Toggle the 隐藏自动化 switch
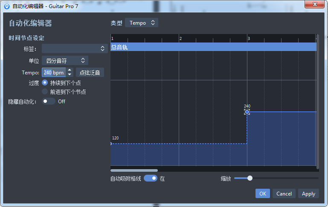This screenshot has height=207, width=328. [x=49, y=101]
